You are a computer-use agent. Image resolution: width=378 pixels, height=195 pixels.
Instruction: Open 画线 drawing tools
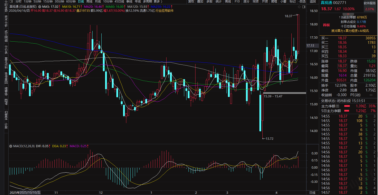click(x=228, y=1)
